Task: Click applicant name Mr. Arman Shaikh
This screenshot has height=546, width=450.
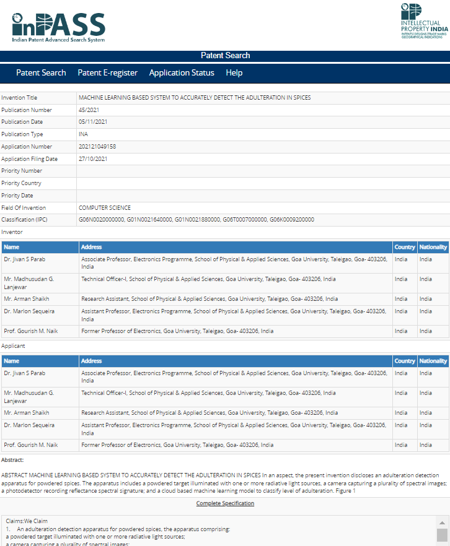Action: pos(27,413)
